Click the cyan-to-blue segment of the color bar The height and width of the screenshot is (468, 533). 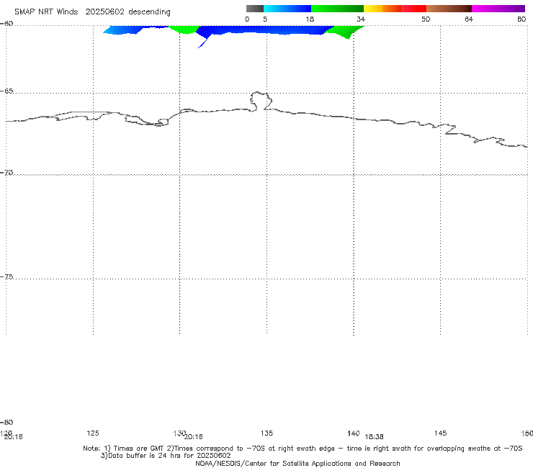[287, 9]
